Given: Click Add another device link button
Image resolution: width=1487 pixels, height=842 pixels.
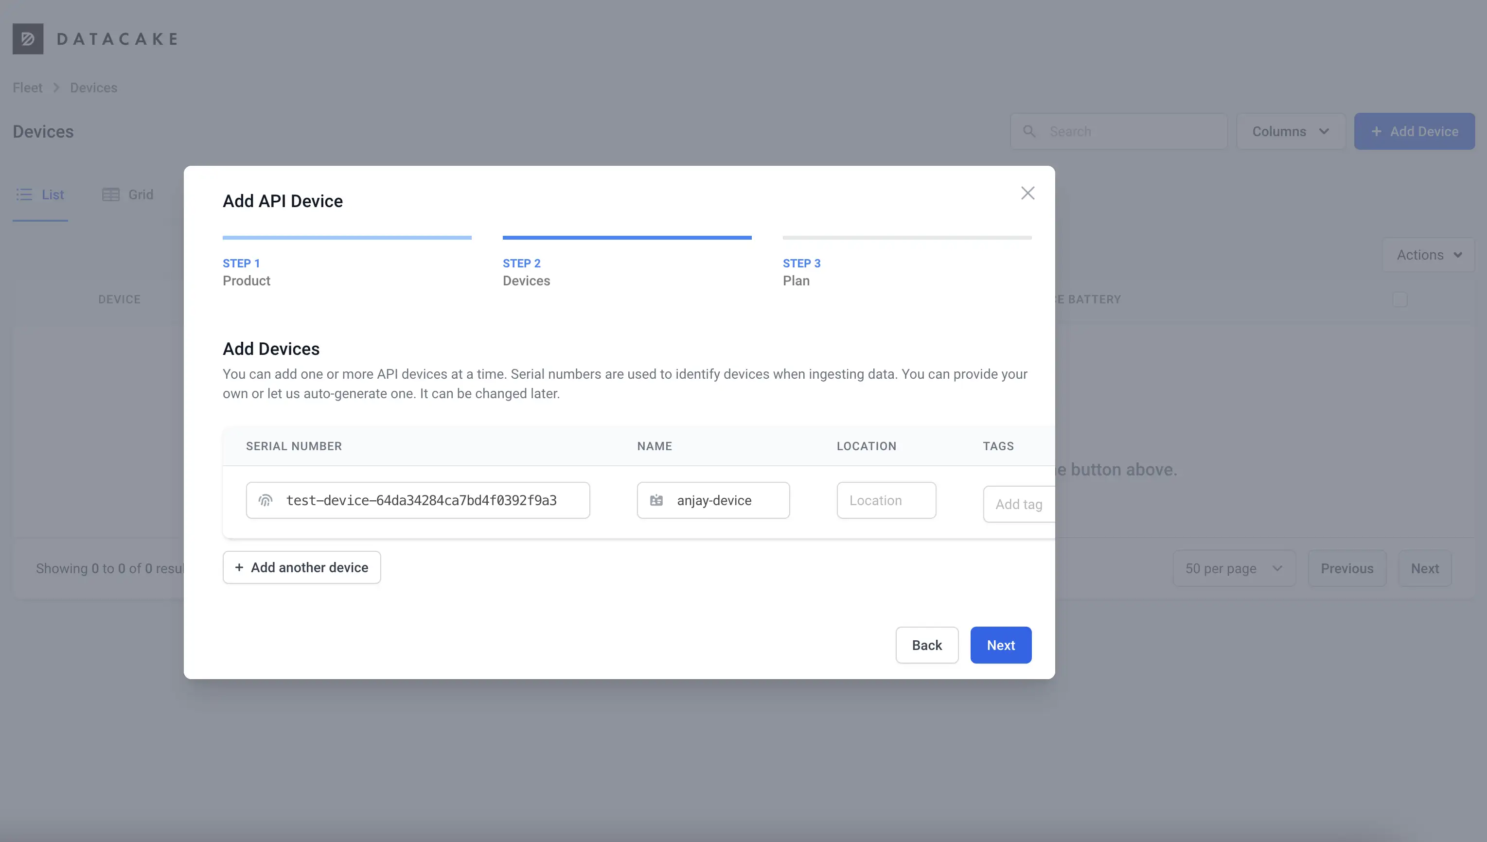Looking at the screenshot, I should click(x=301, y=567).
